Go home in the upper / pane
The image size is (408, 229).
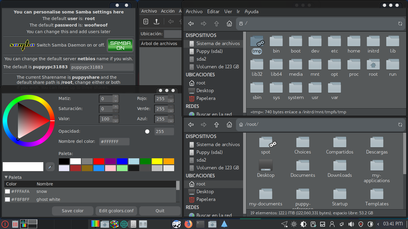(229, 24)
